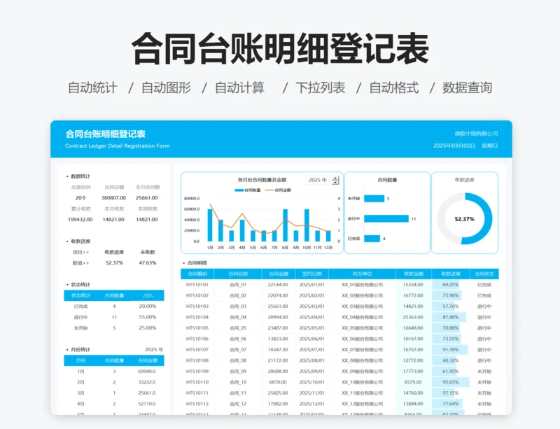Click cumulative received value 199432.00

pyautogui.click(x=80, y=220)
